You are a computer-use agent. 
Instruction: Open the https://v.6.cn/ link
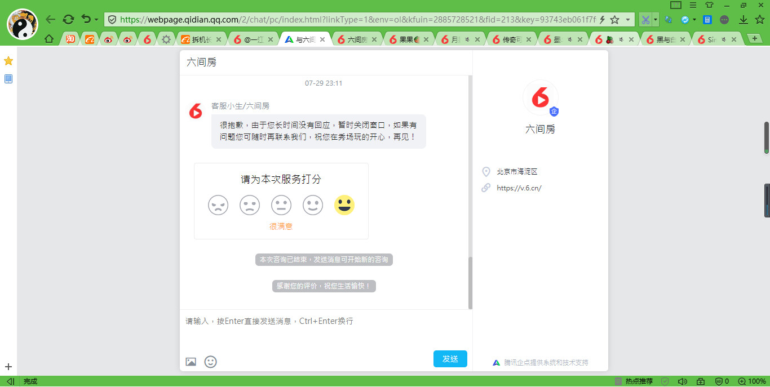coord(519,188)
